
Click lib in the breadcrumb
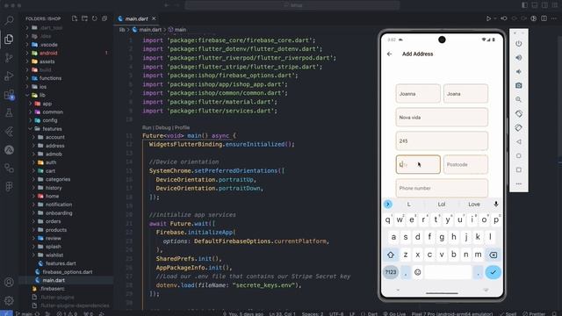click(x=122, y=30)
